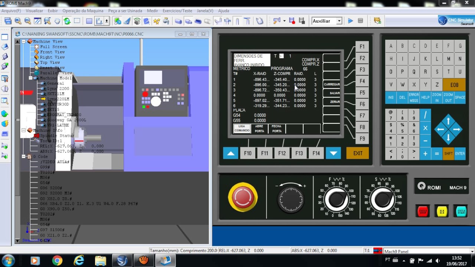Open the dropdown arrow beside the XZ axis icon
The image size is (475, 267).
click(107, 21)
